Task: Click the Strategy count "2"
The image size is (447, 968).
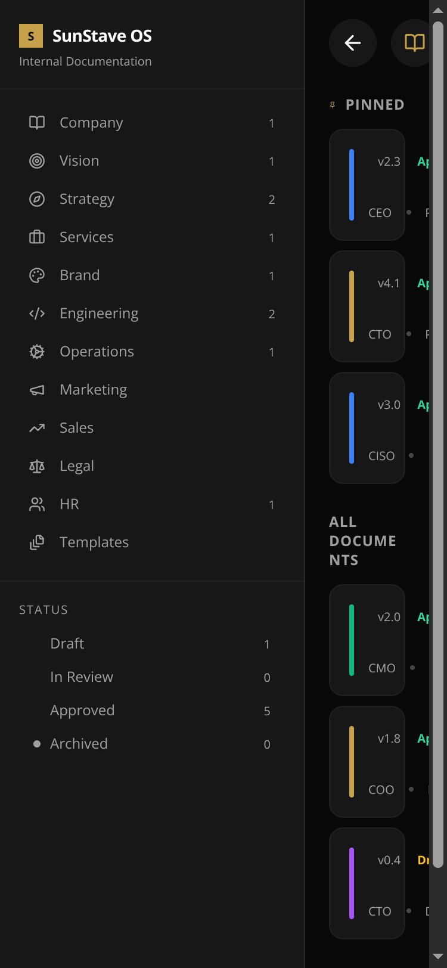Action: coord(272,200)
